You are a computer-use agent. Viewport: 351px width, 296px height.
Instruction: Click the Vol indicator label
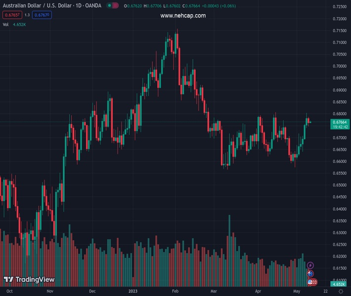[6, 24]
